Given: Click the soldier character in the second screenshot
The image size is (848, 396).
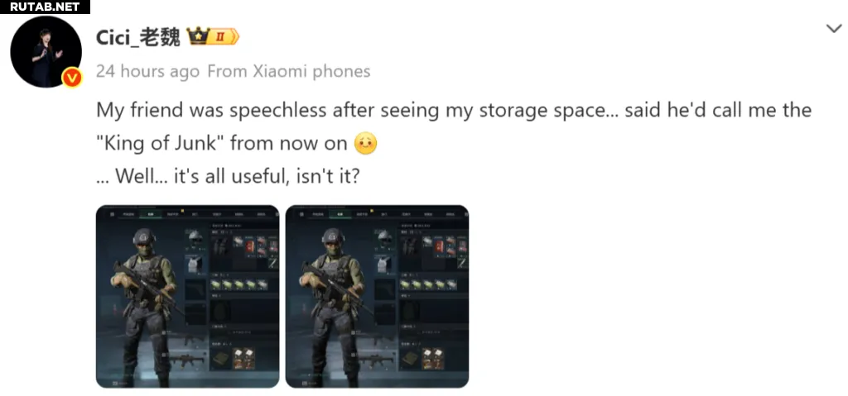Looking at the screenshot, I should (333, 307).
